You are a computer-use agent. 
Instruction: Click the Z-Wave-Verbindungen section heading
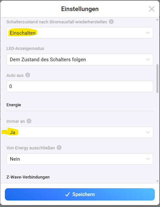(28, 177)
